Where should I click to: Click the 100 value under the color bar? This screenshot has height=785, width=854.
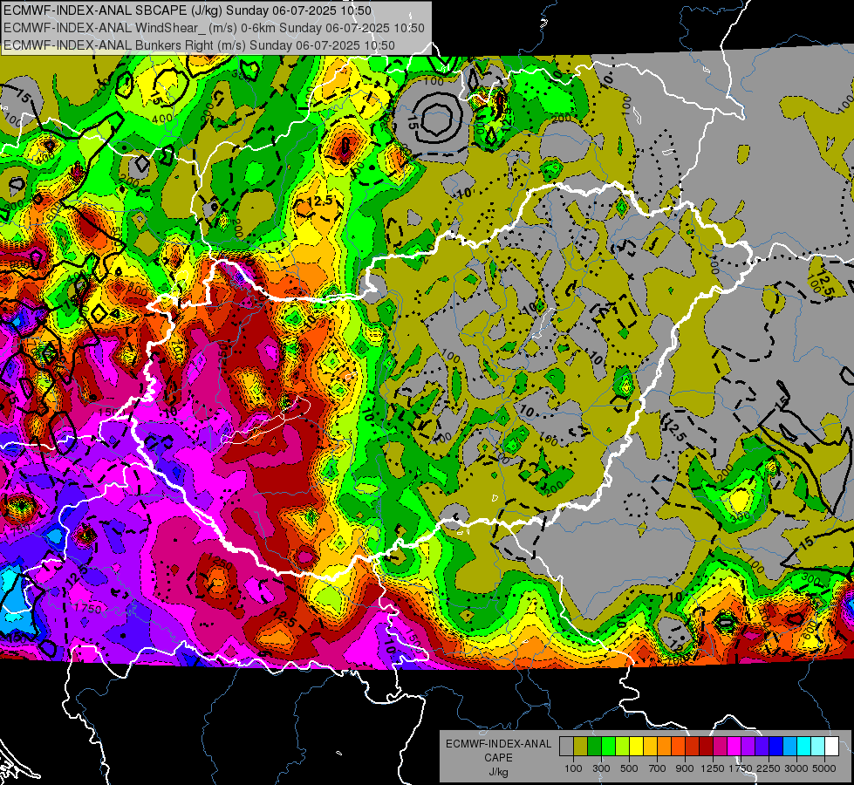point(573,768)
